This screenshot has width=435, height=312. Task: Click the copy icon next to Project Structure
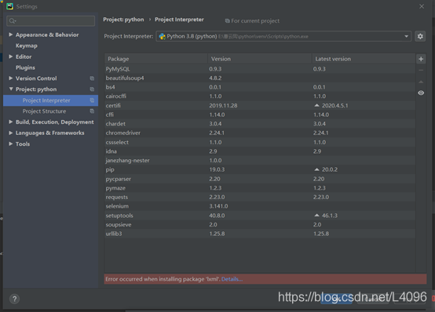pyautogui.click(x=92, y=111)
